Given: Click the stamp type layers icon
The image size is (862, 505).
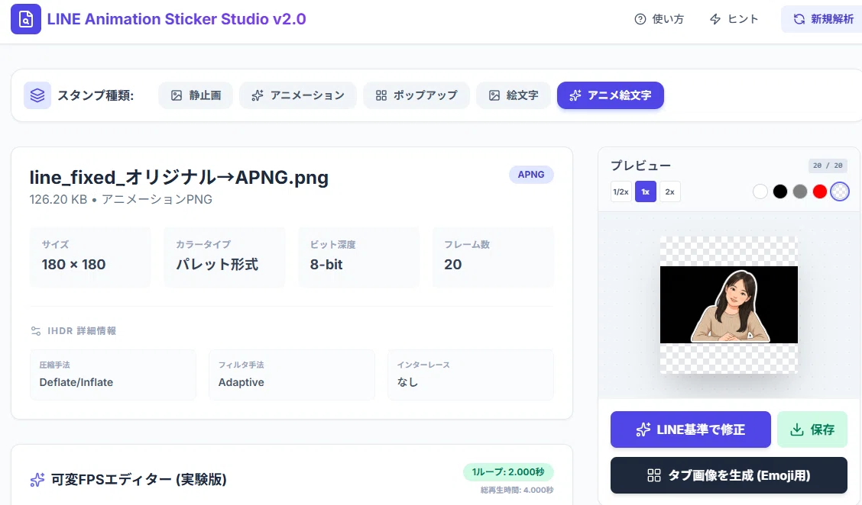Looking at the screenshot, I should point(37,95).
